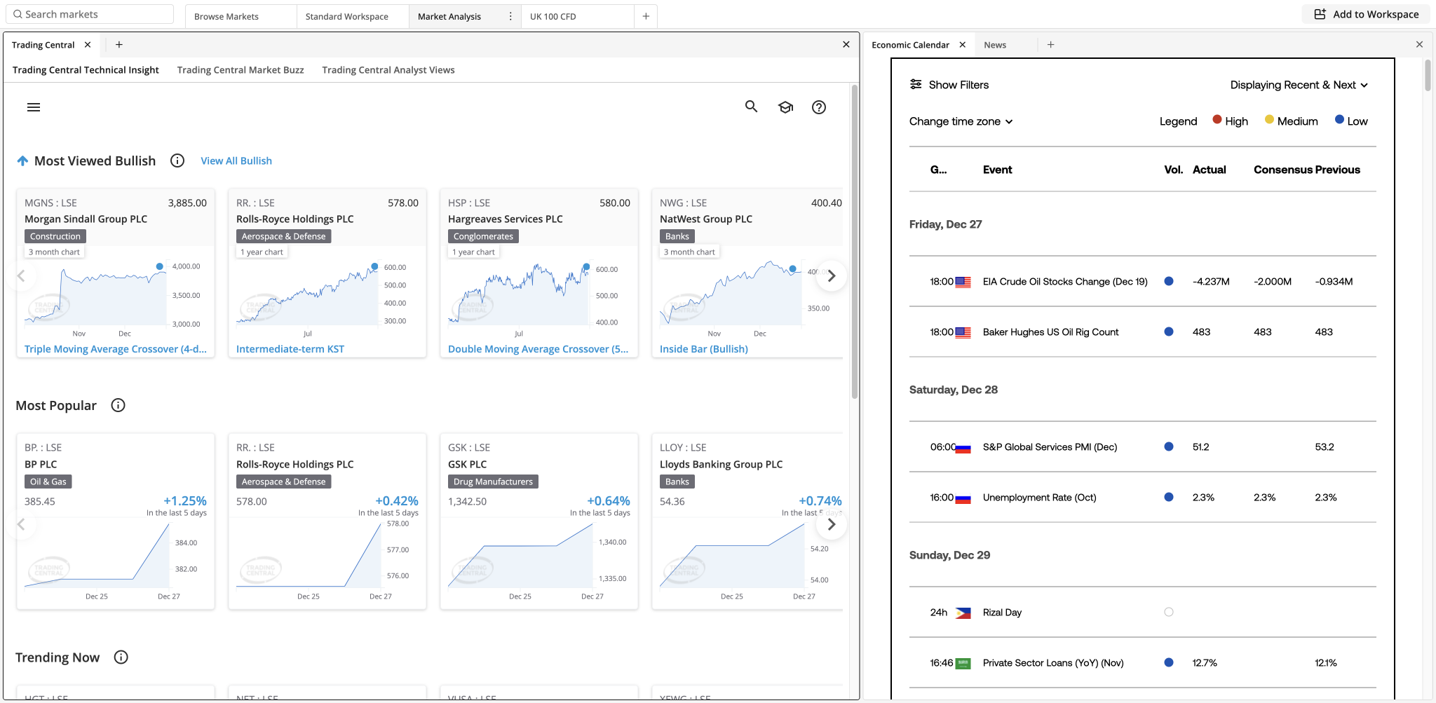Click the Oil & Gas sector tag

[48, 482]
